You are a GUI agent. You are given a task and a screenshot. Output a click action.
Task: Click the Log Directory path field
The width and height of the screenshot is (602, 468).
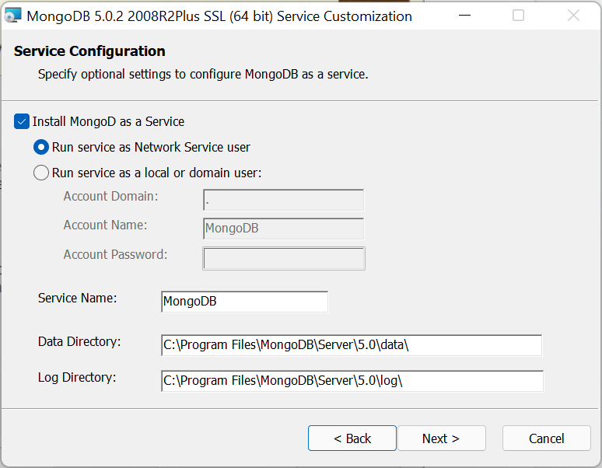pos(352,381)
